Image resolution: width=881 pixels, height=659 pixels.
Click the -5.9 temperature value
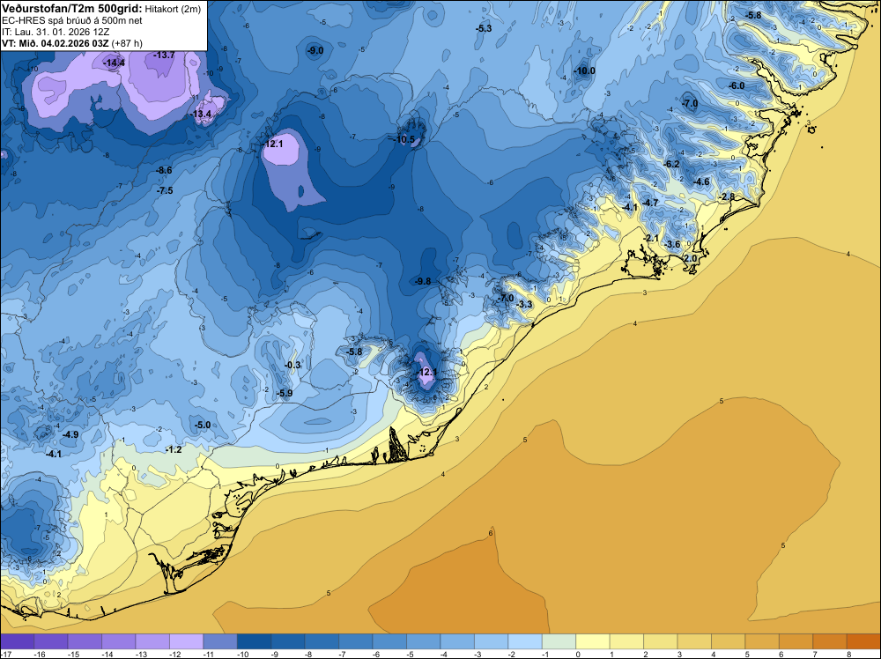pos(285,393)
